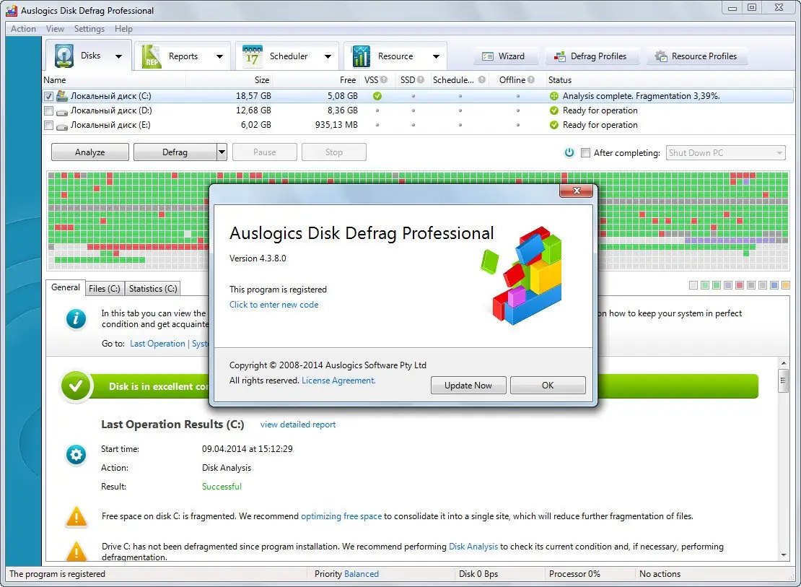Click the help icon beside Schedule column

[482, 79]
